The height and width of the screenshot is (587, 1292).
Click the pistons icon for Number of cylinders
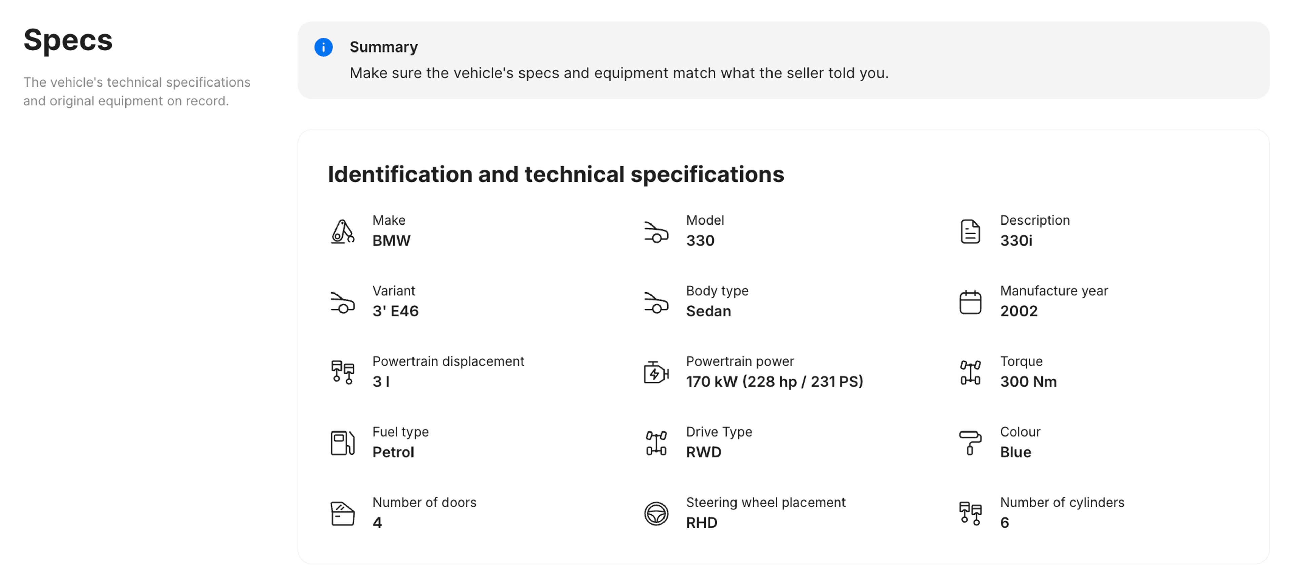coord(970,514)
